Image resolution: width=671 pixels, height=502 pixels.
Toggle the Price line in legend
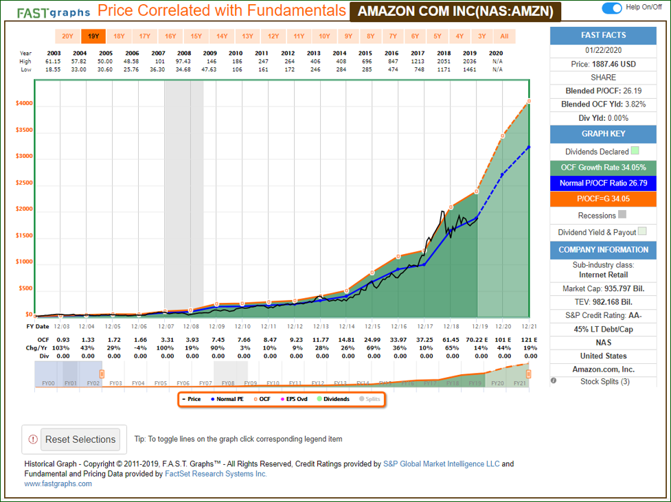pos(192,399)
